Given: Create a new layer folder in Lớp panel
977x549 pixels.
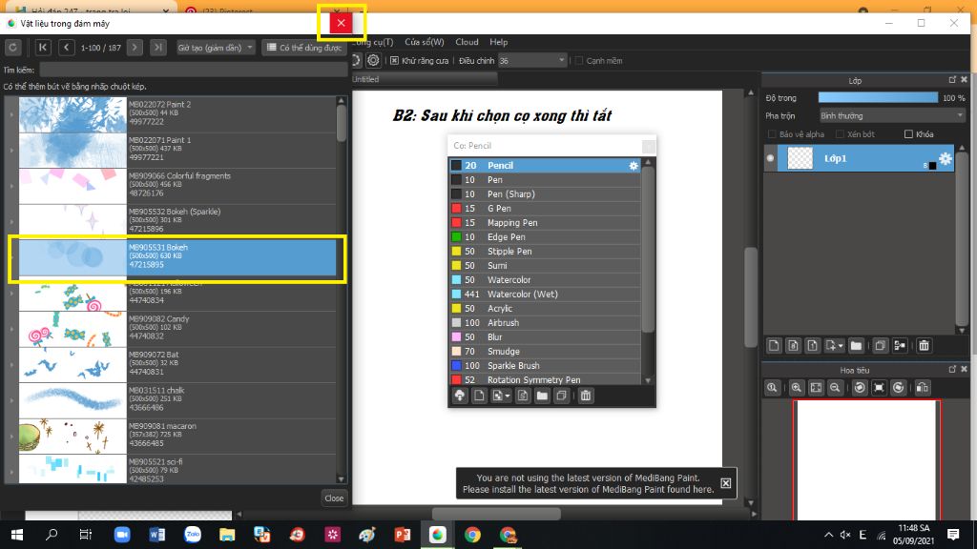Looking at the screenshot, I should click(856, 345).
